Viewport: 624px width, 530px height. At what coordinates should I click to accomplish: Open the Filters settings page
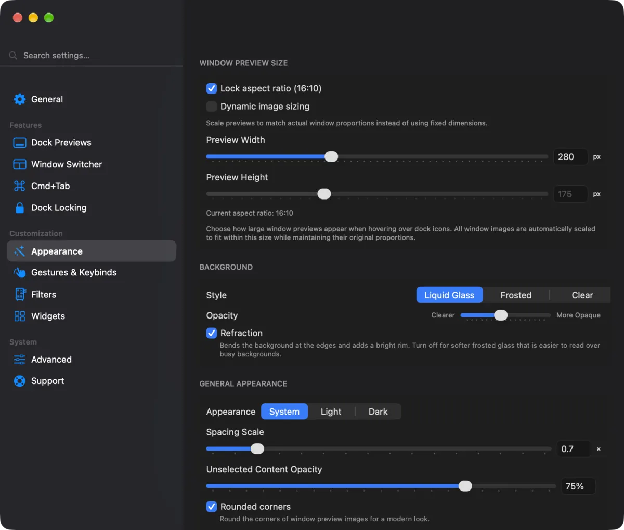tap(92, 295)
